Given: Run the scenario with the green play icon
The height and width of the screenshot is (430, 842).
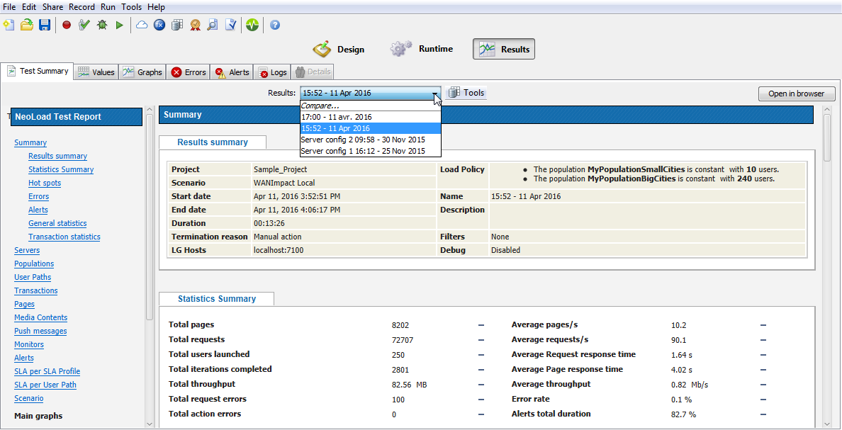Looking at the screenshot, I should point(119,25).
